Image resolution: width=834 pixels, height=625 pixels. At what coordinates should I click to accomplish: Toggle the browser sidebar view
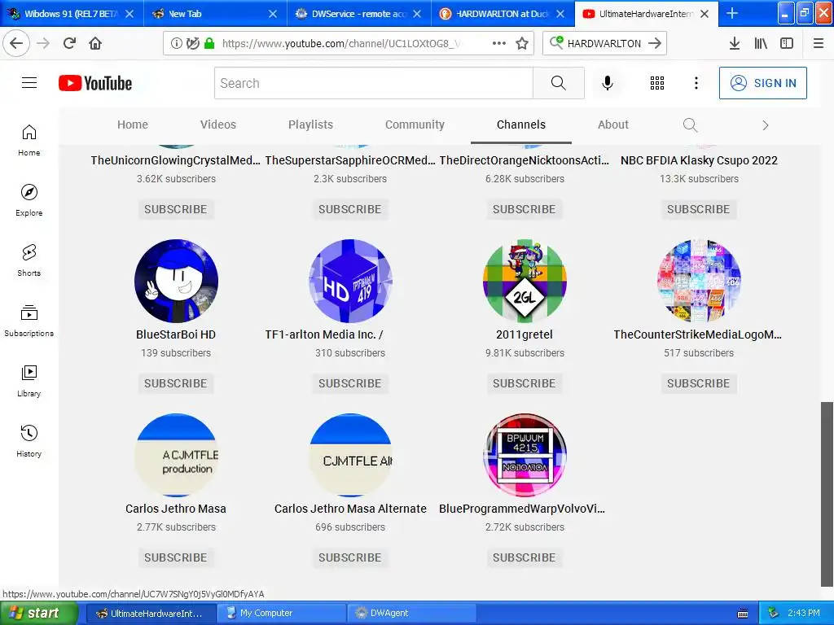click(787, 43)
